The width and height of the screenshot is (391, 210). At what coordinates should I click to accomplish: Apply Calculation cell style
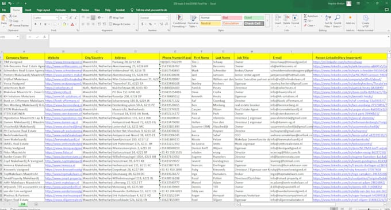232,24
